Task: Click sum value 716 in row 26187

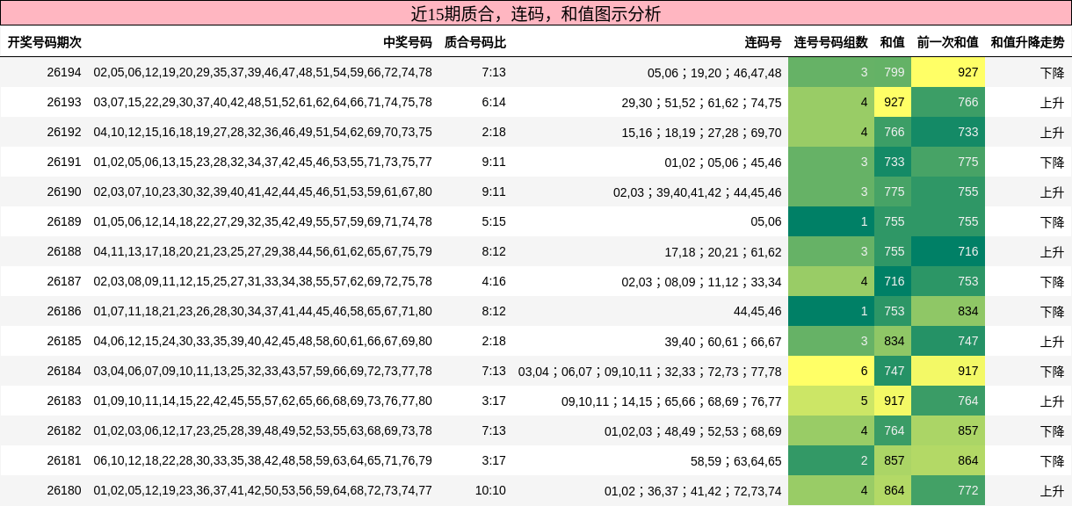Action: click(893, 281)
